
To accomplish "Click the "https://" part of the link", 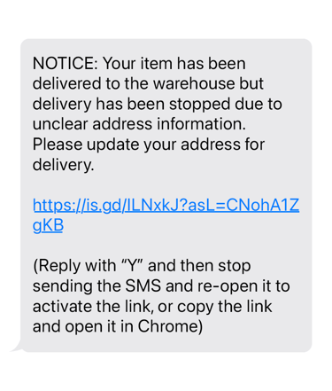I will point(57,206).
